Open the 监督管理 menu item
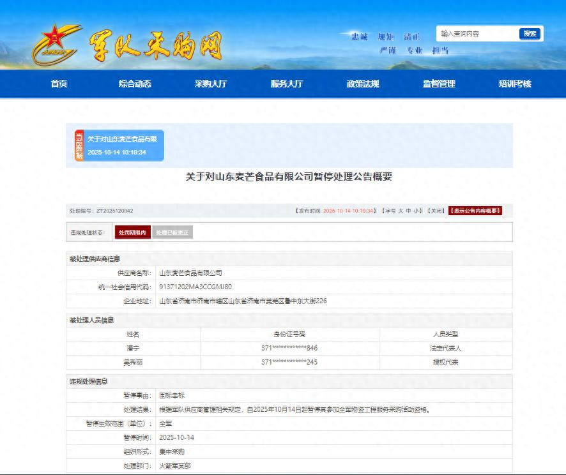The height and width of the screenshot is (475, 566). click(x=439, y=84)
